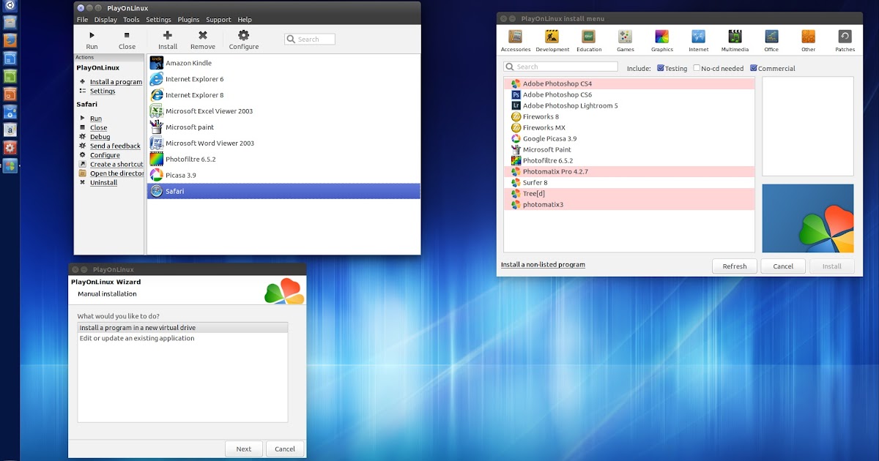Select Education category icon
The width and height of the screenshot is (879, 461).
(x=589, y=37)
